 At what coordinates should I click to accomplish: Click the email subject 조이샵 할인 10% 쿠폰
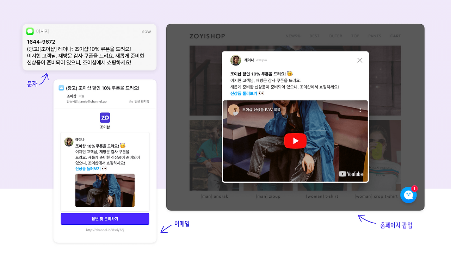coord(103,88)
